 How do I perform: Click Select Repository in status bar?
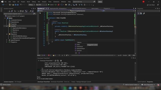click(148, 85)
